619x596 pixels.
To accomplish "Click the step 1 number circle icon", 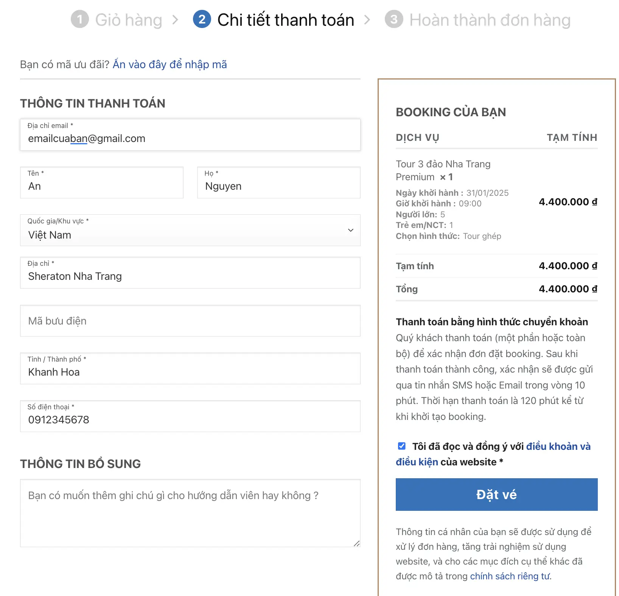I will click(x=79, y=19).
